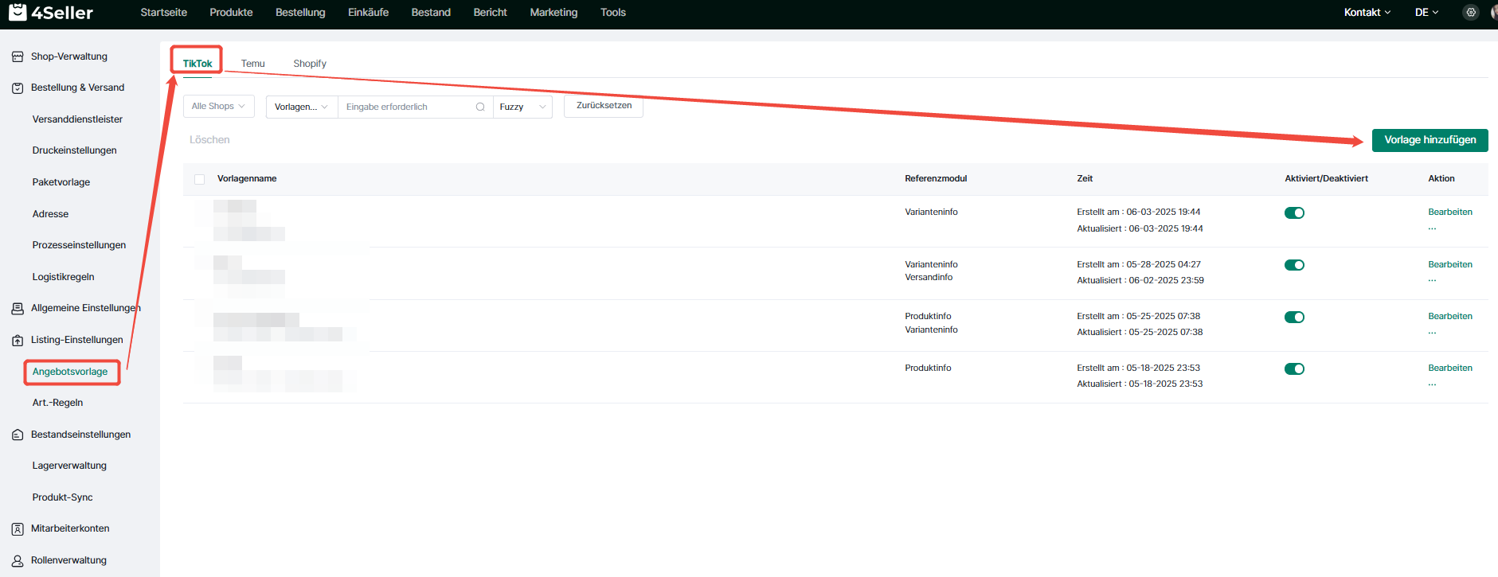Open the Fuzzy match mode dropdown
This screenshot has height=577, width=1498.
point(522,107)
